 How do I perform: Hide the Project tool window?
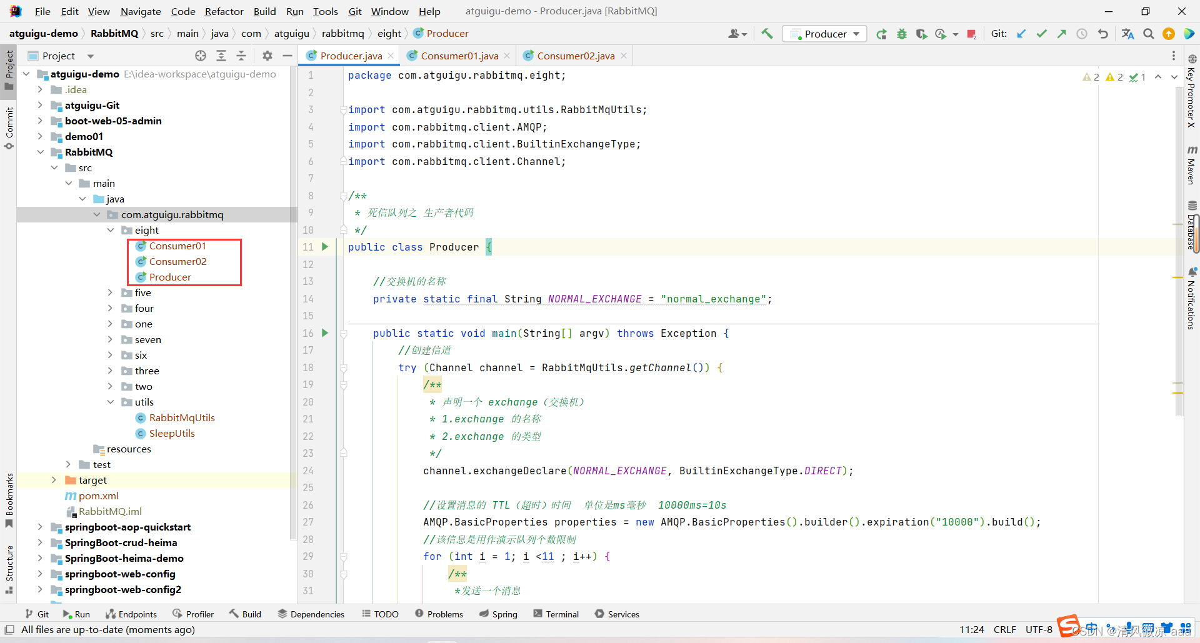click(287, 56)
